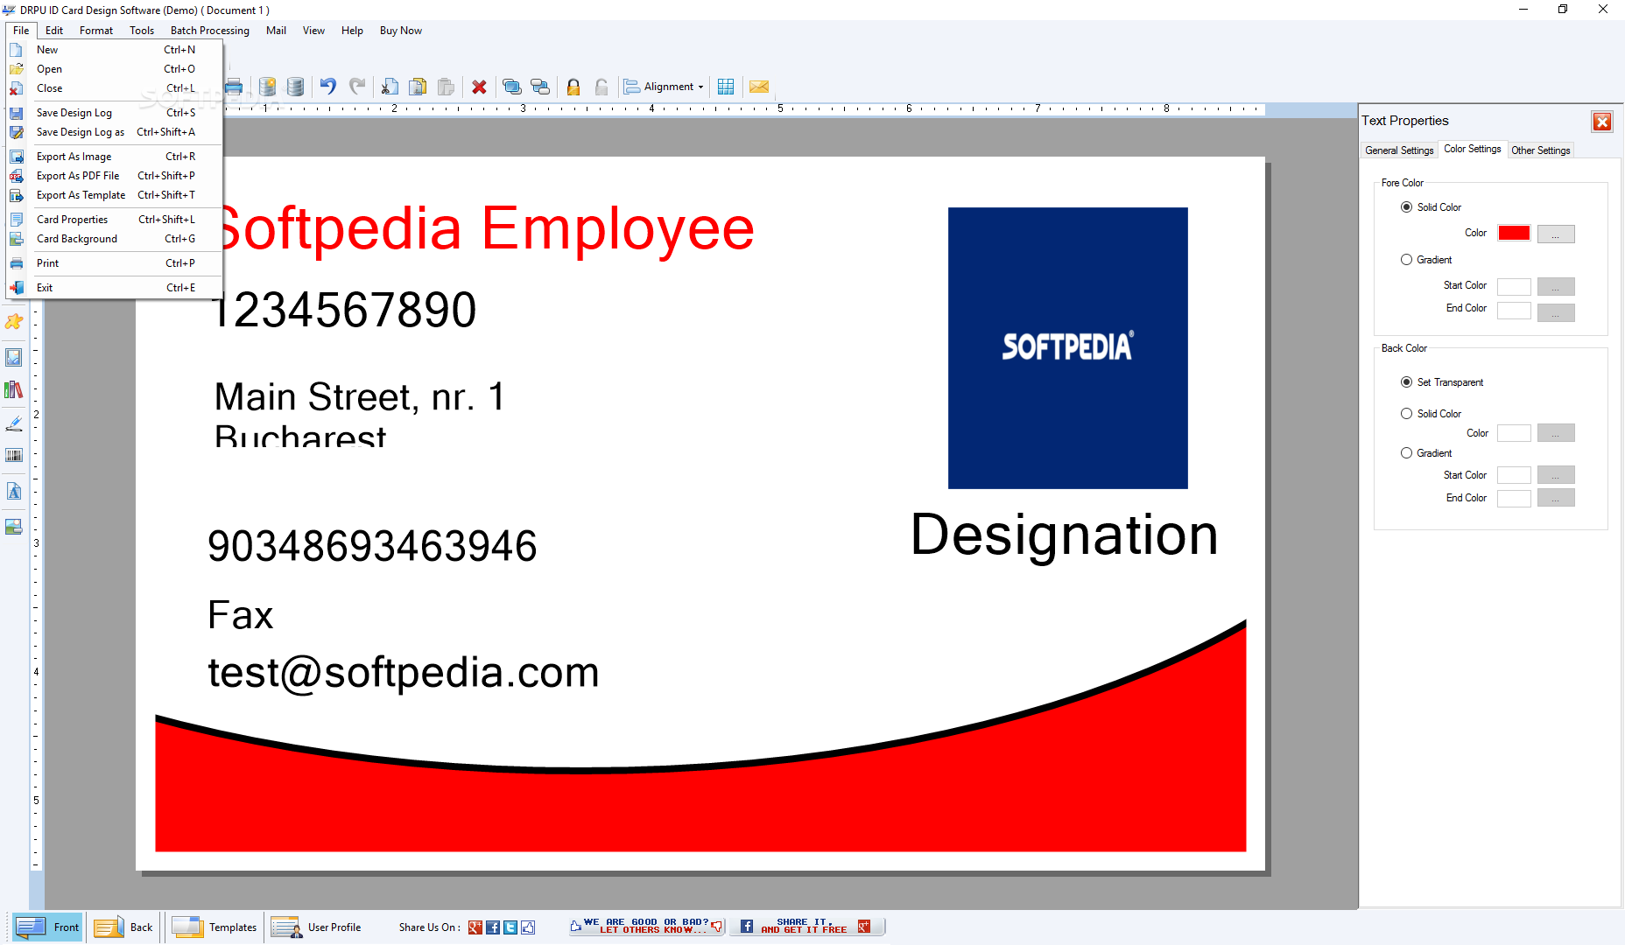Click the Bring to Front icon

coord(512,87)
